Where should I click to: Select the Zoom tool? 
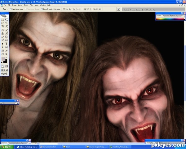click(7, 54)
